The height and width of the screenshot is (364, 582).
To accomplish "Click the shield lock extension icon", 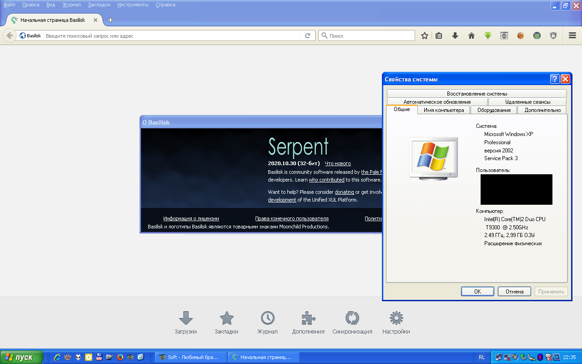I will 553,35.
